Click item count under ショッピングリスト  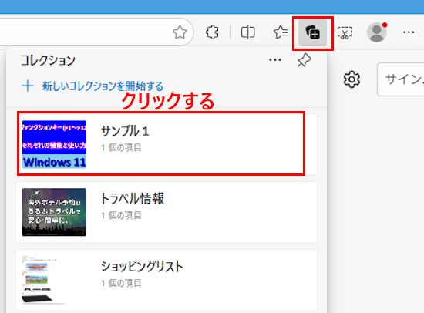[121, 283]
